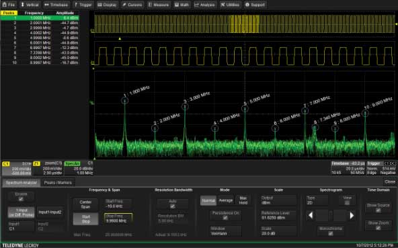The width and height of the screenshot is (398, 248).
Task: Open the Spectrogram Type dropdown
Action: [x=317, y=200]
